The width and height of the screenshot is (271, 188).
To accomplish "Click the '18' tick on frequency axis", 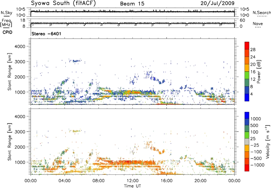I will point(23,20).
